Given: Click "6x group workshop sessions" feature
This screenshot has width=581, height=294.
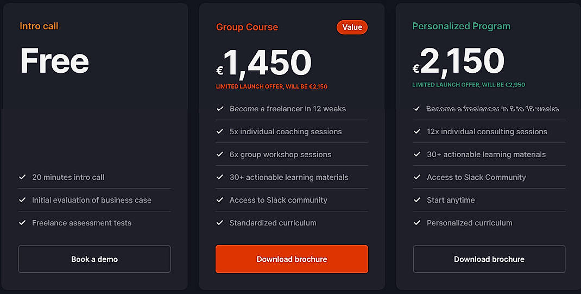Looking at the screenshot, I should (280, 154).
